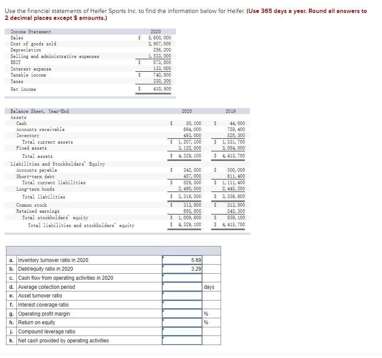
Task: Click the days label next to collection period
Action: [210, 286]
